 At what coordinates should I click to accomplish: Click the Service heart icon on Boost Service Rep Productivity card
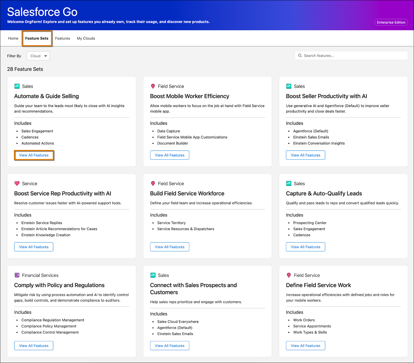point(17,183)
